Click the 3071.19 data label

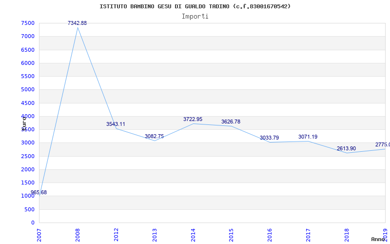pos(308,137)
